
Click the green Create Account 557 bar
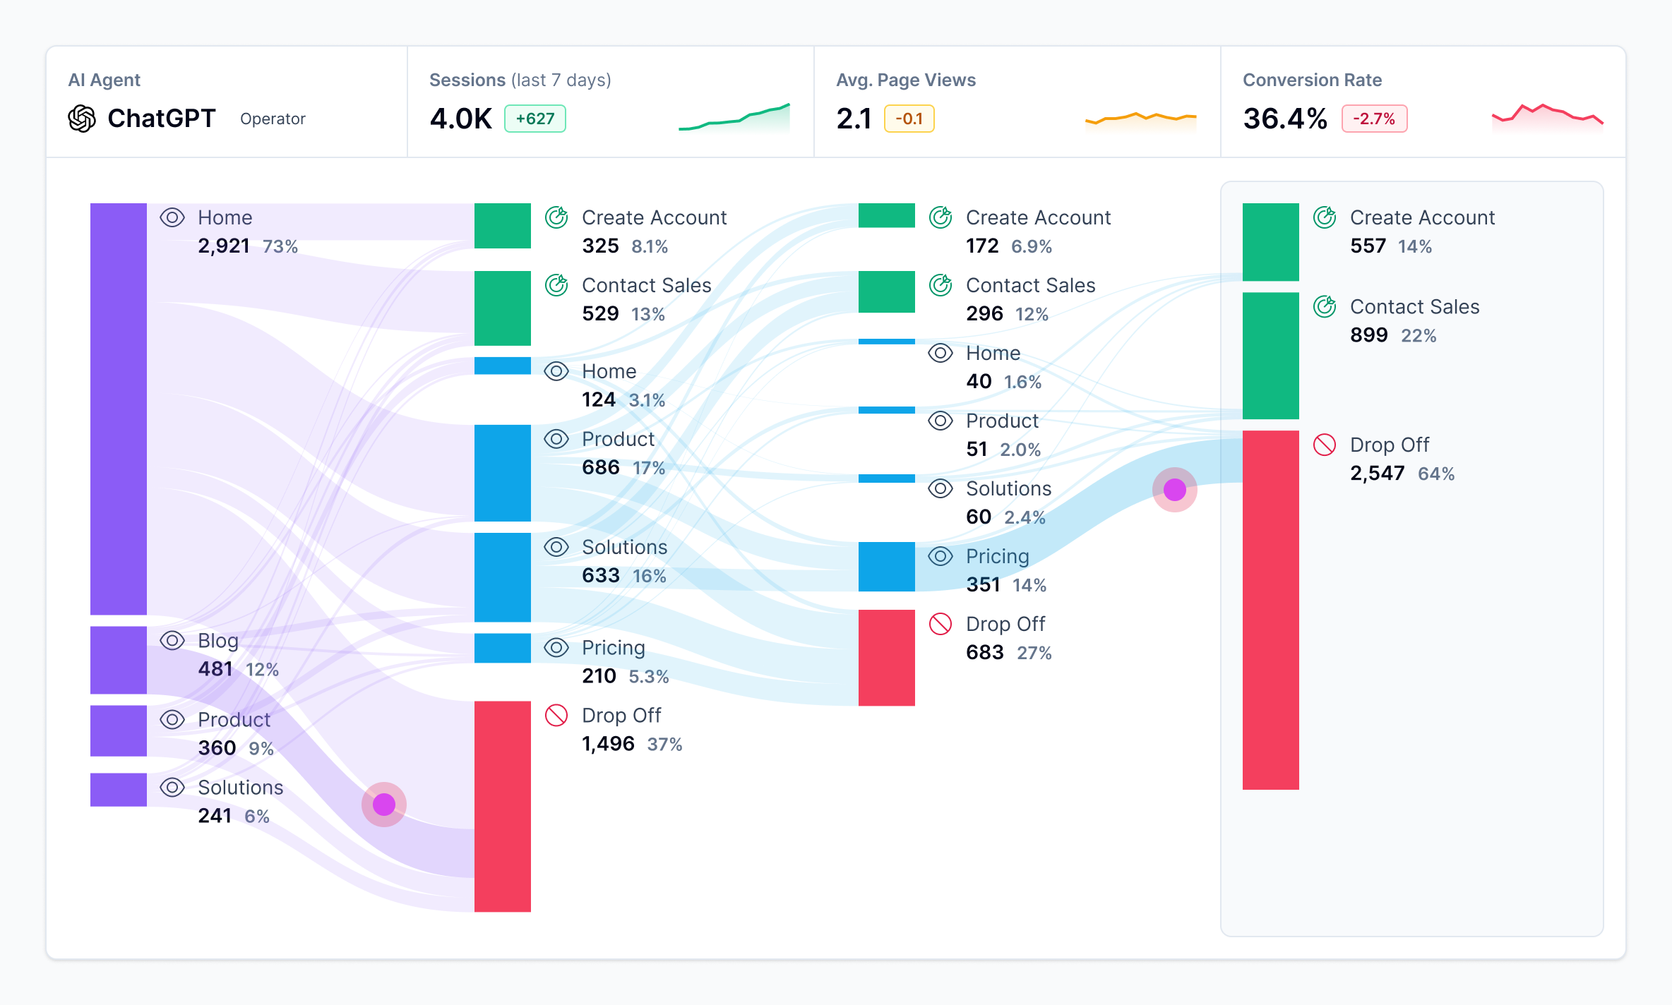1271,242
